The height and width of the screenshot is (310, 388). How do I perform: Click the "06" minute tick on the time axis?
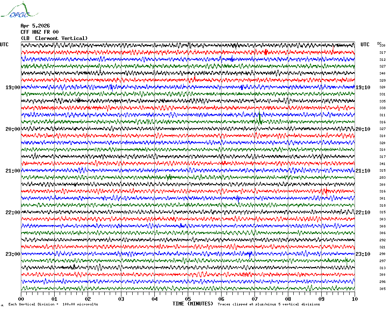click(222, 299)
